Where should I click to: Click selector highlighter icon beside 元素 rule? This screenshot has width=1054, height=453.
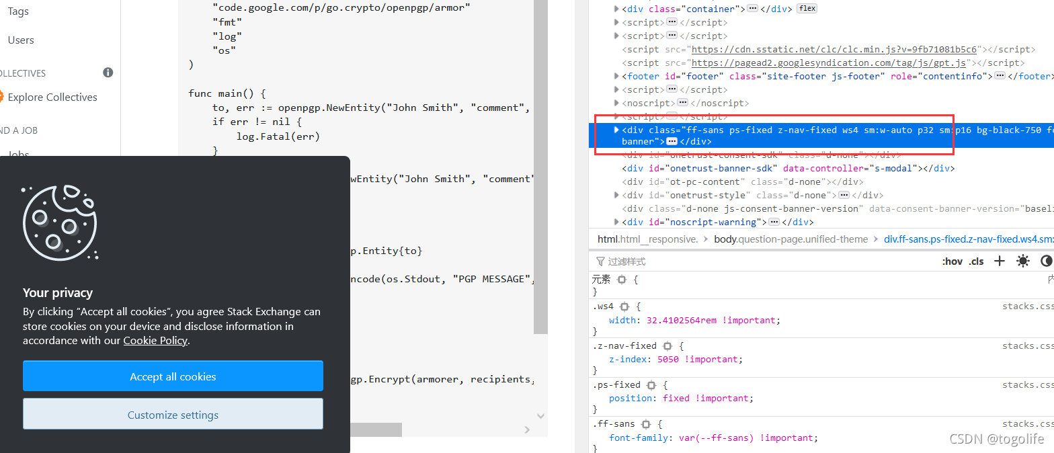(x=622, y=279)
